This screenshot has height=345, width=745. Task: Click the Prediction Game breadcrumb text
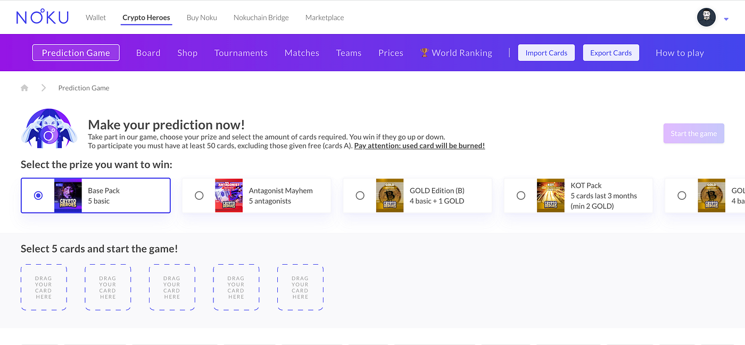point(84,88)
